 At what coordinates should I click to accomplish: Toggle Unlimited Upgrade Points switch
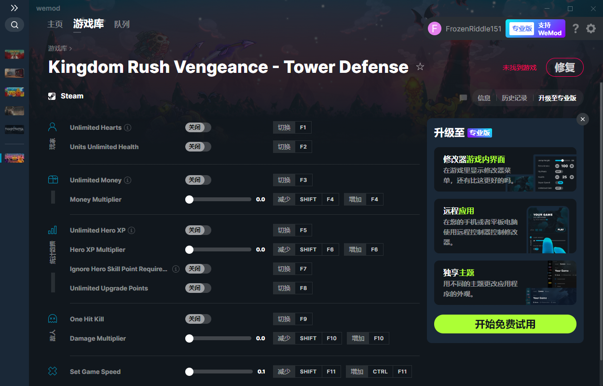point(198,288)
